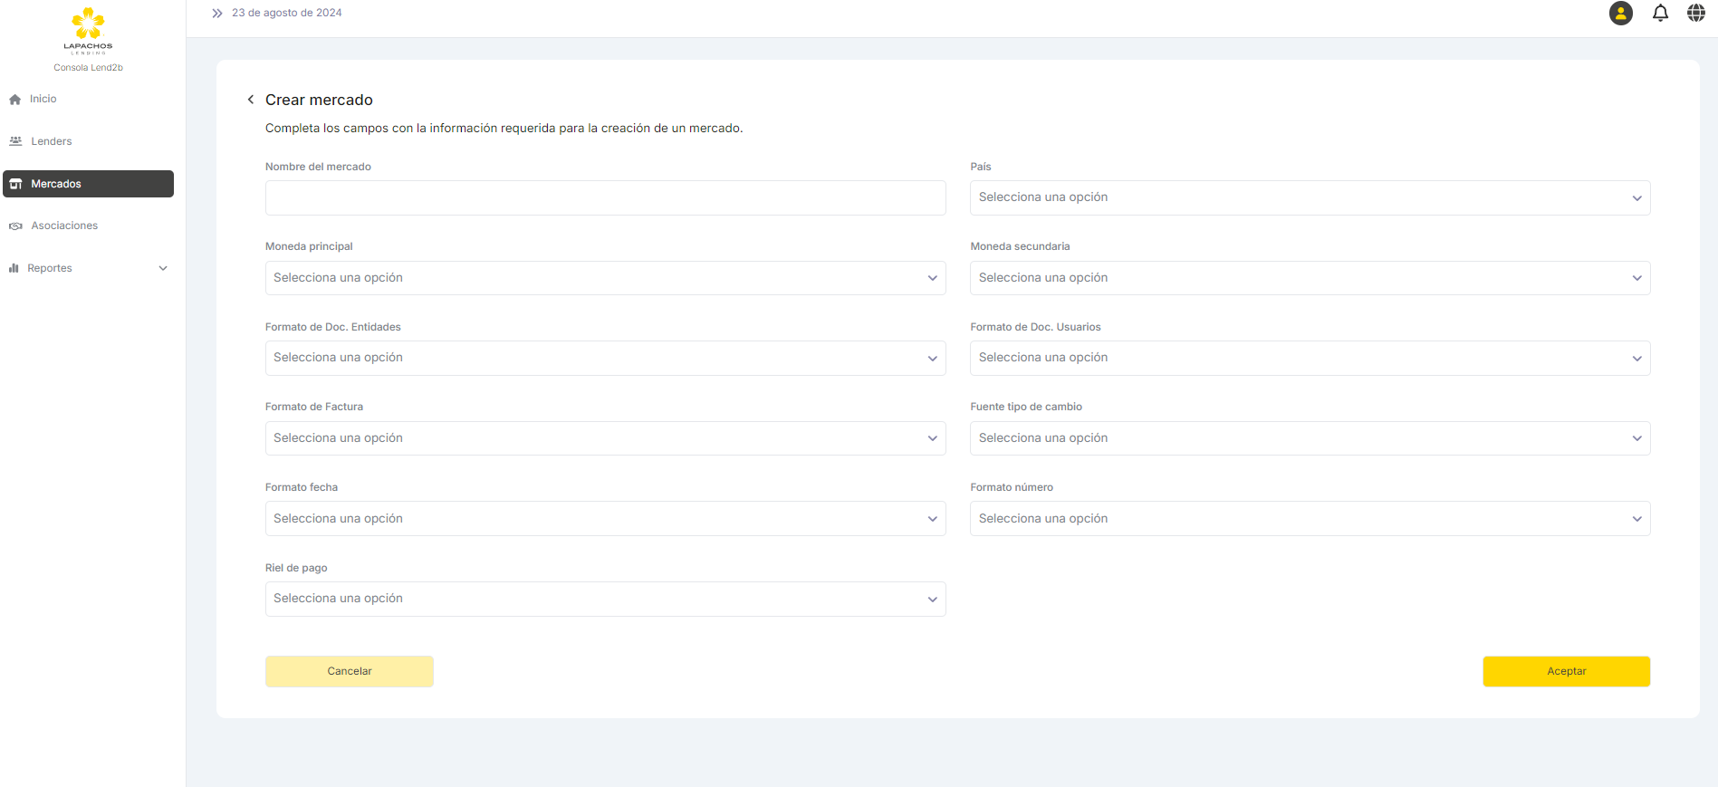
Task: Go back using arrow beside Crear mercado
Action: click(251, 100)
